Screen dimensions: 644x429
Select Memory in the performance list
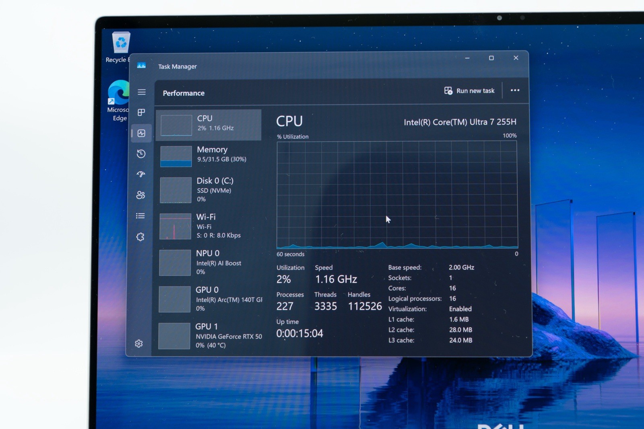[x=208, y=156]
